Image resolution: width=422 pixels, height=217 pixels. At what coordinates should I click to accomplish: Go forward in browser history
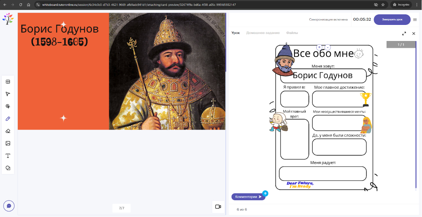click(13, 5)
